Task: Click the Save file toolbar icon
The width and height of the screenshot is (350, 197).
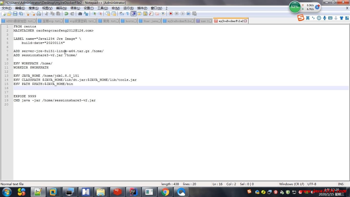Action: coord(15,14)
